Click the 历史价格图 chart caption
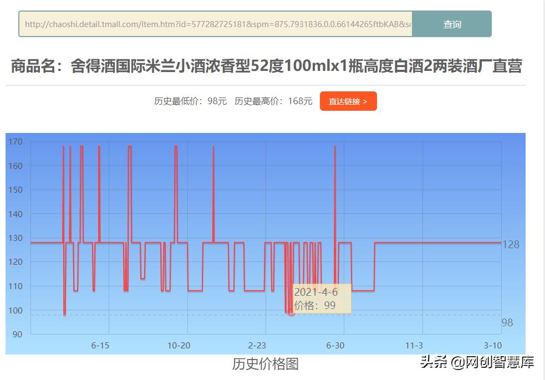This screenshot has height=380, width=545. tap(266, 364)
